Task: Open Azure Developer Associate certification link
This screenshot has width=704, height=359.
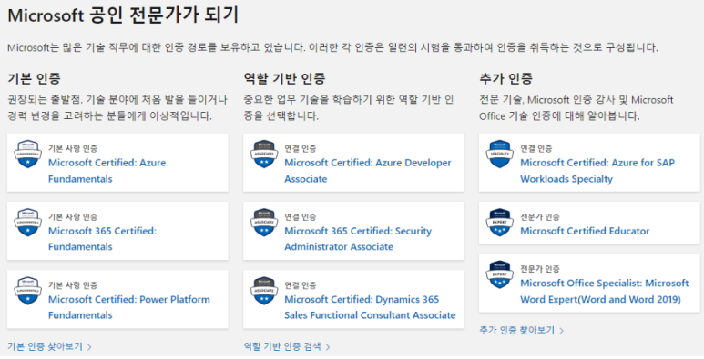Action: point(368,171)
